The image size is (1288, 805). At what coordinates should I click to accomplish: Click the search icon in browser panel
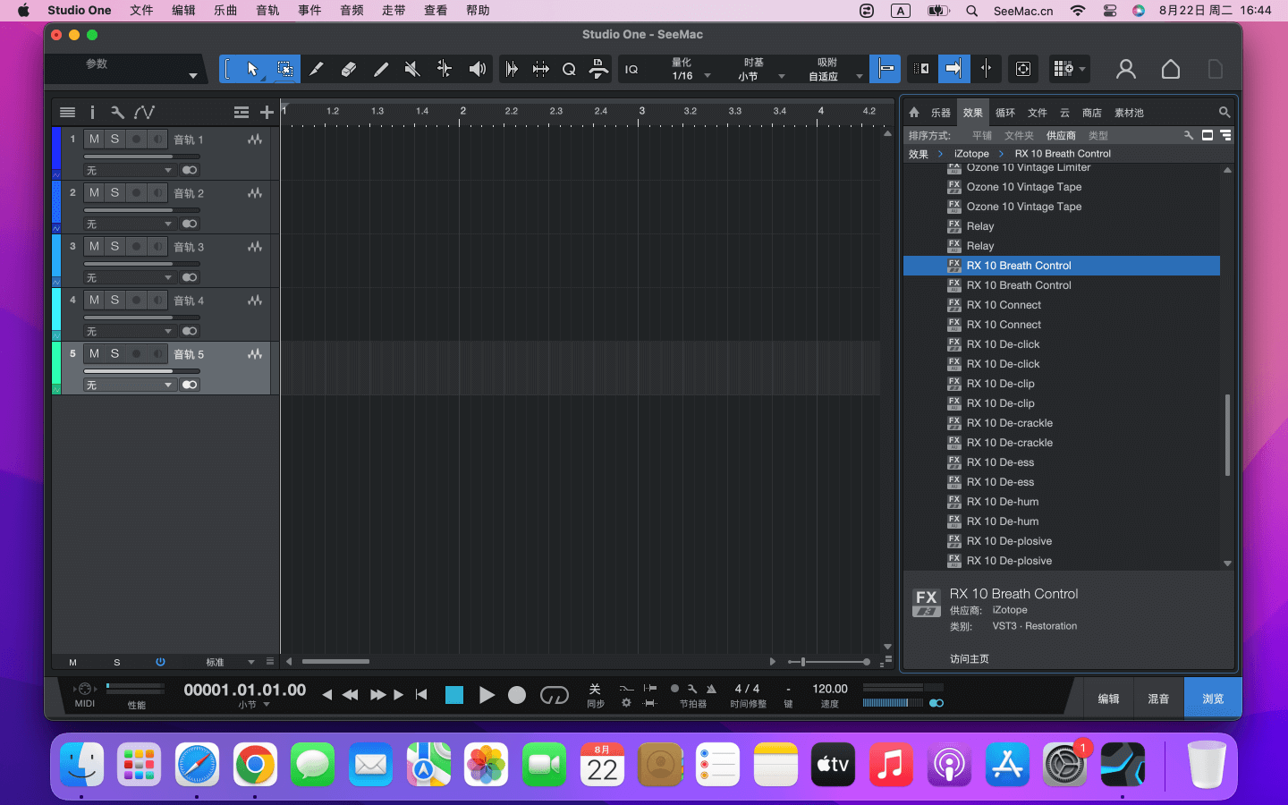[x=1224, y=112]
